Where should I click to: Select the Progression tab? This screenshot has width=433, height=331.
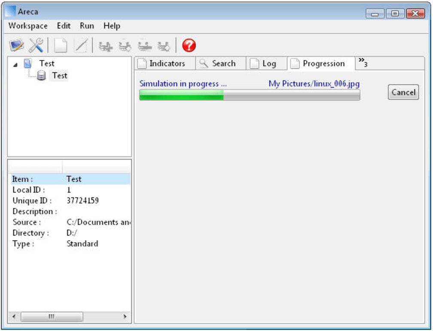click(x=321, y=63)
